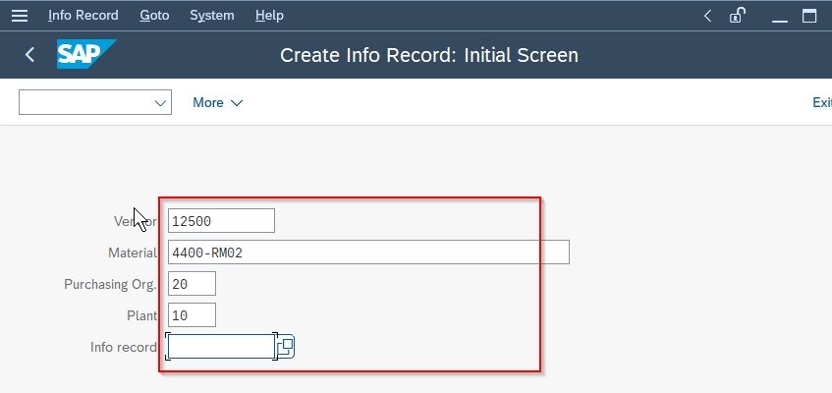
Task: Open the hamburger menu icon
Action: tap(20, 16)
